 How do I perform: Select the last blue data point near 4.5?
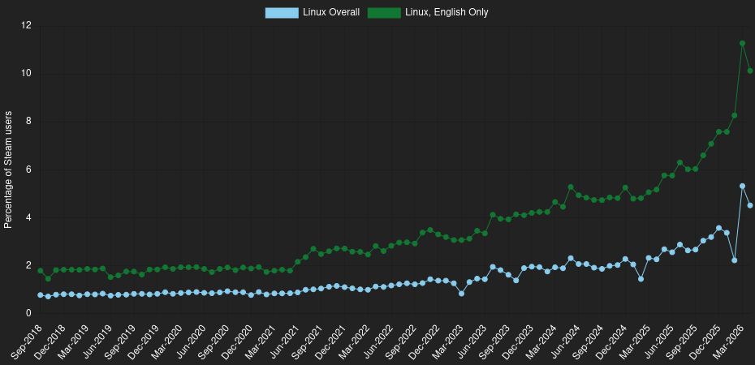click(x=750, y=205)
